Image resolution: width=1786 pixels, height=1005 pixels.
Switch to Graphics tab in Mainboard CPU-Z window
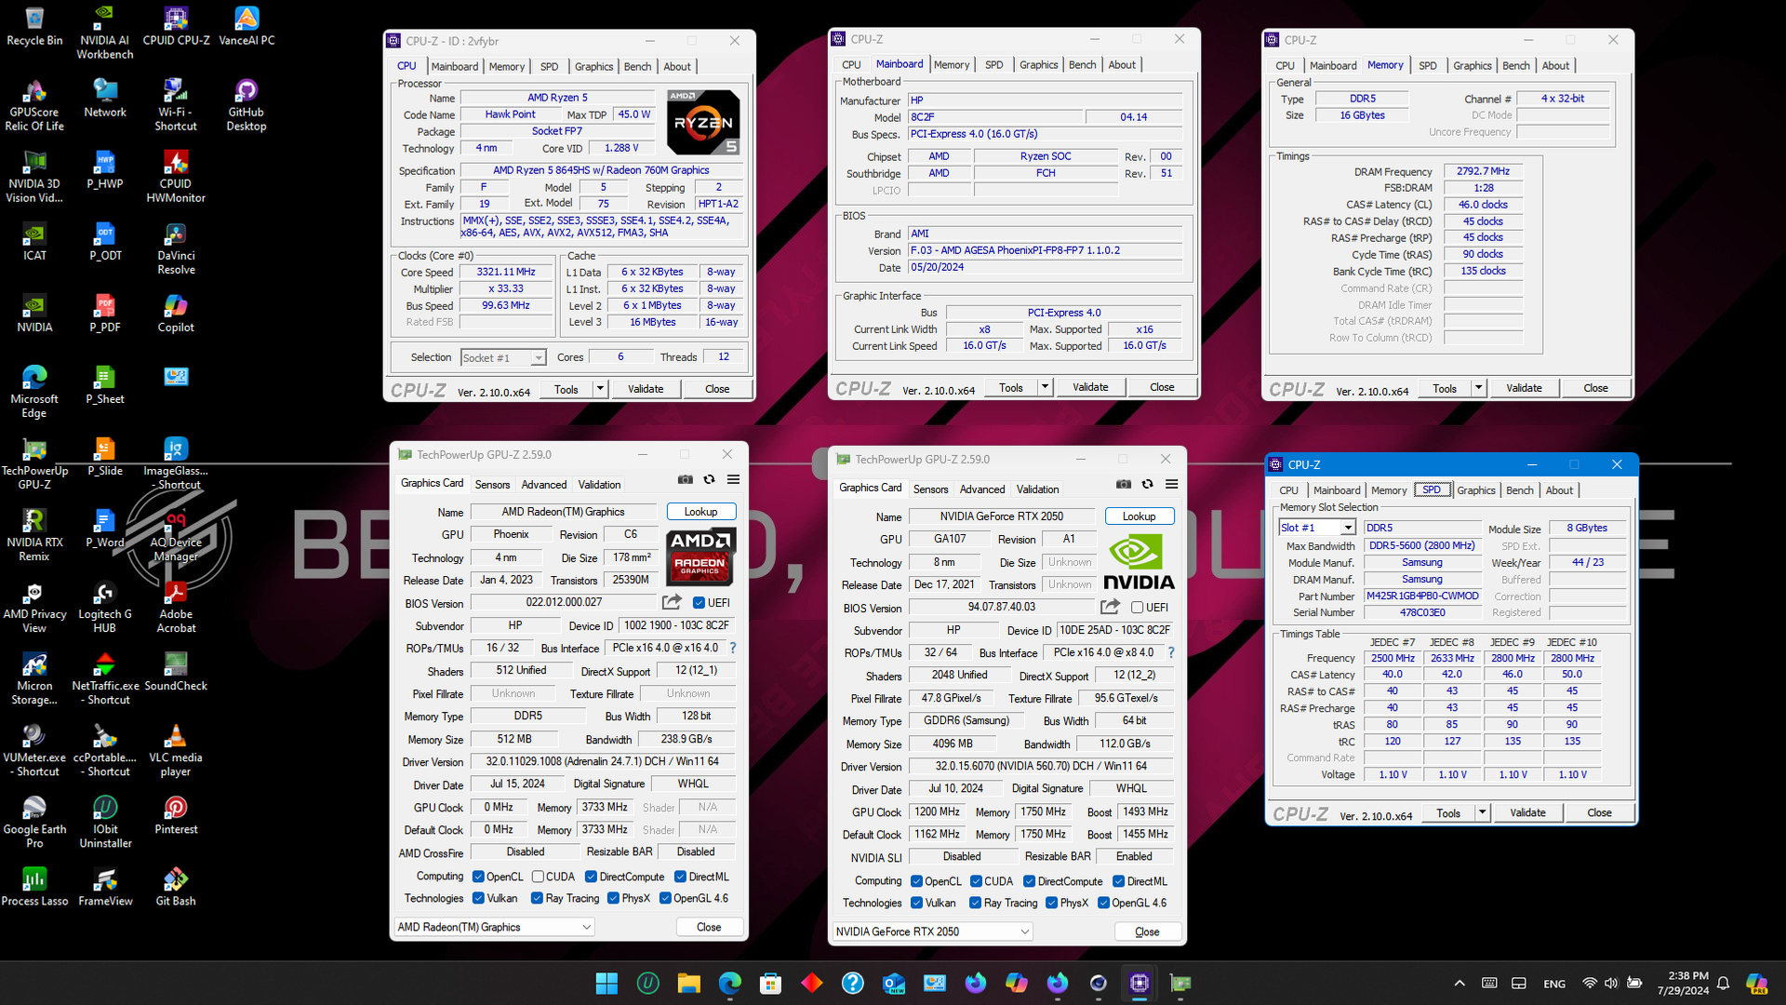(1038, 64)
